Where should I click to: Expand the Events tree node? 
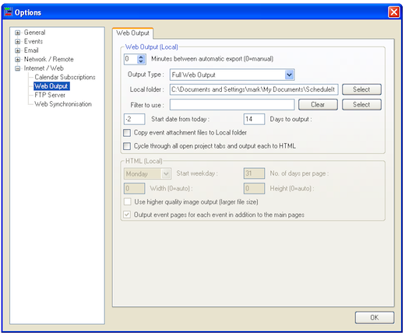coord(17,41)
